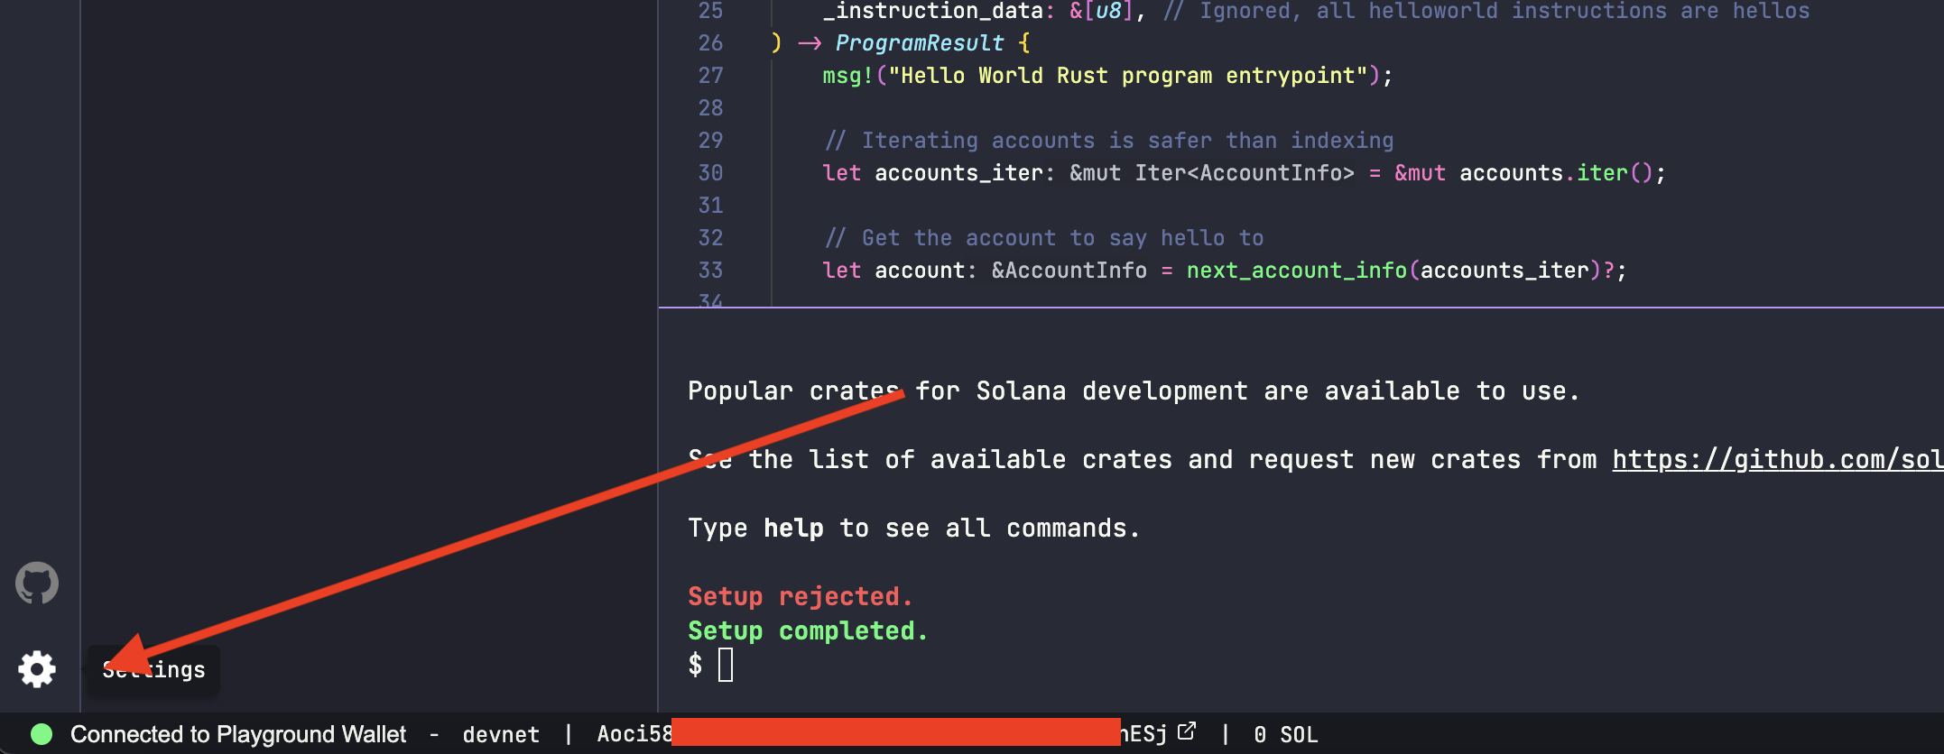Screen dimensions: 1944x754
Task: Click the 0 SOL balance indicator
Action: coord(1285,735)
